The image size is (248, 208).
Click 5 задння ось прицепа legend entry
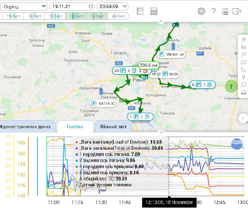coord(107,173)
